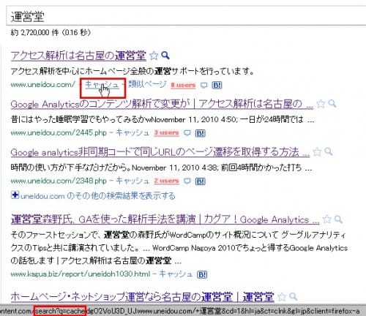
Task: Click the 2 users bookmark count
Action: tap(166, 181)
